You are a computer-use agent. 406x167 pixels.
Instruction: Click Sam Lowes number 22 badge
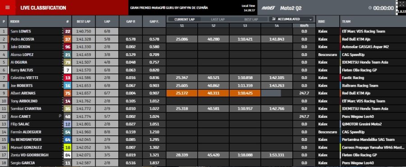pos(68,31)
